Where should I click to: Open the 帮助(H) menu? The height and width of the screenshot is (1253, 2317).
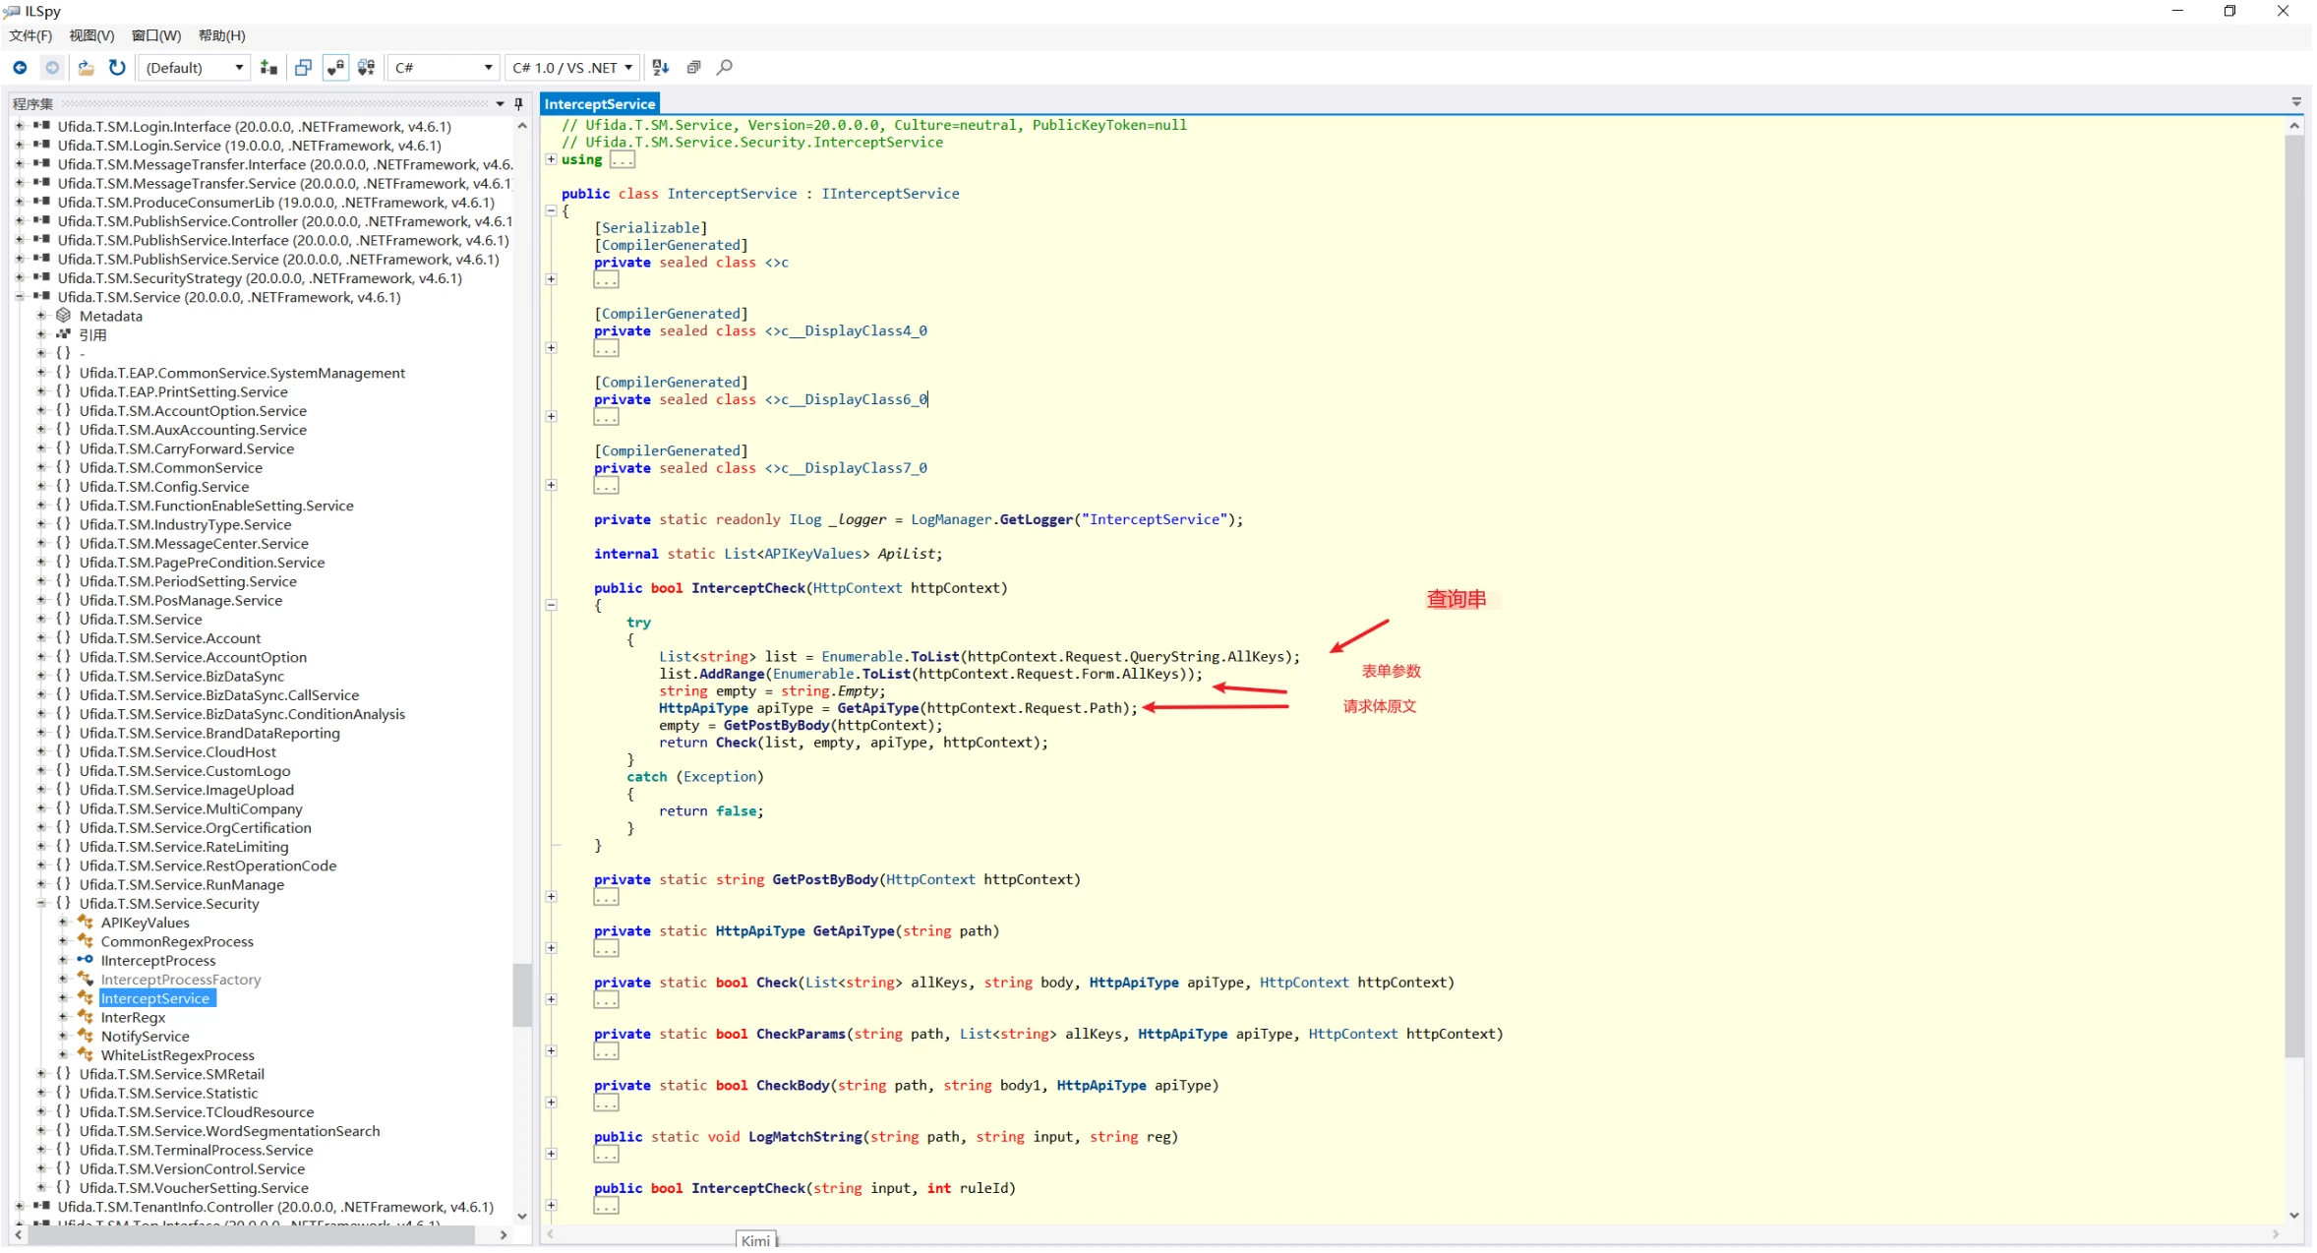pyautogui.click(x=221, y=35)
